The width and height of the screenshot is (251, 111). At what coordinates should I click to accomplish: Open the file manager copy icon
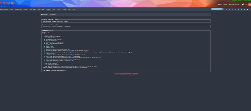[x=235, y=9]
